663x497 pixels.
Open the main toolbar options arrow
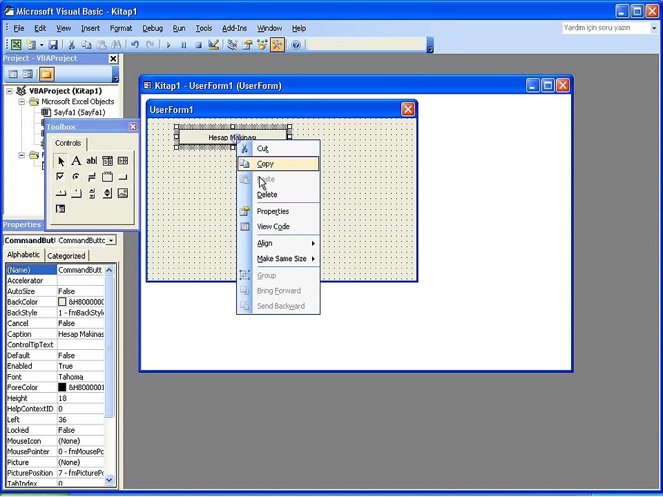(x=430, y=46)
